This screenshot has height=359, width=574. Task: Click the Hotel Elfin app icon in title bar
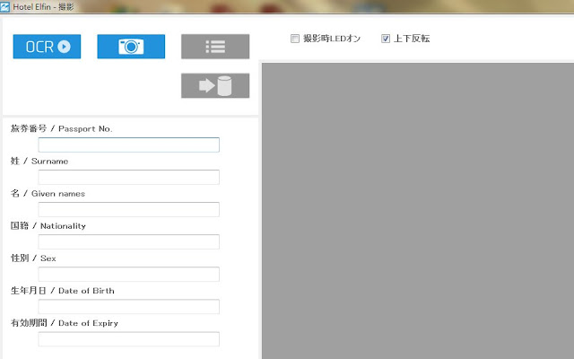click(4, 6)
